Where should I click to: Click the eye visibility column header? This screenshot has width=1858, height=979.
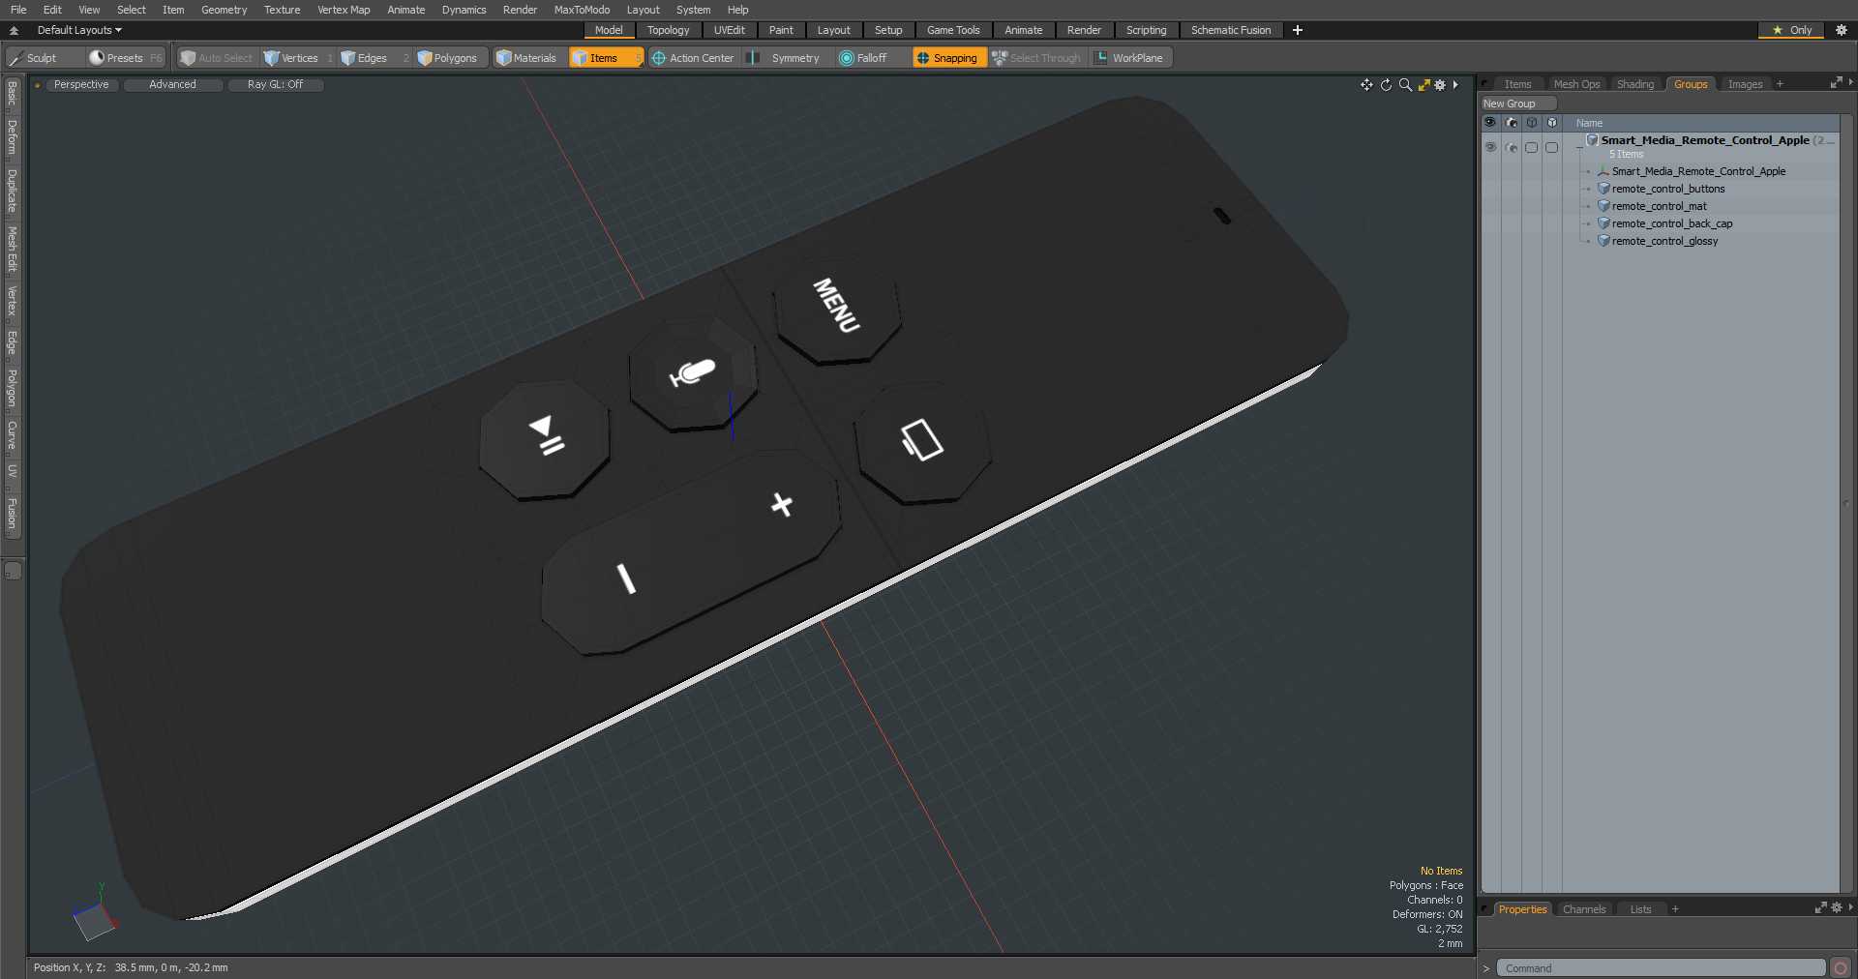(x=1490, y=123)
